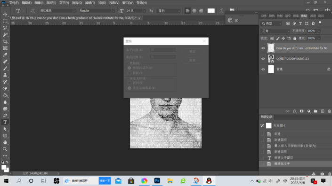Screen dimensions: 332x186
Task: Select the Brush tool
Action: [5, 69]
